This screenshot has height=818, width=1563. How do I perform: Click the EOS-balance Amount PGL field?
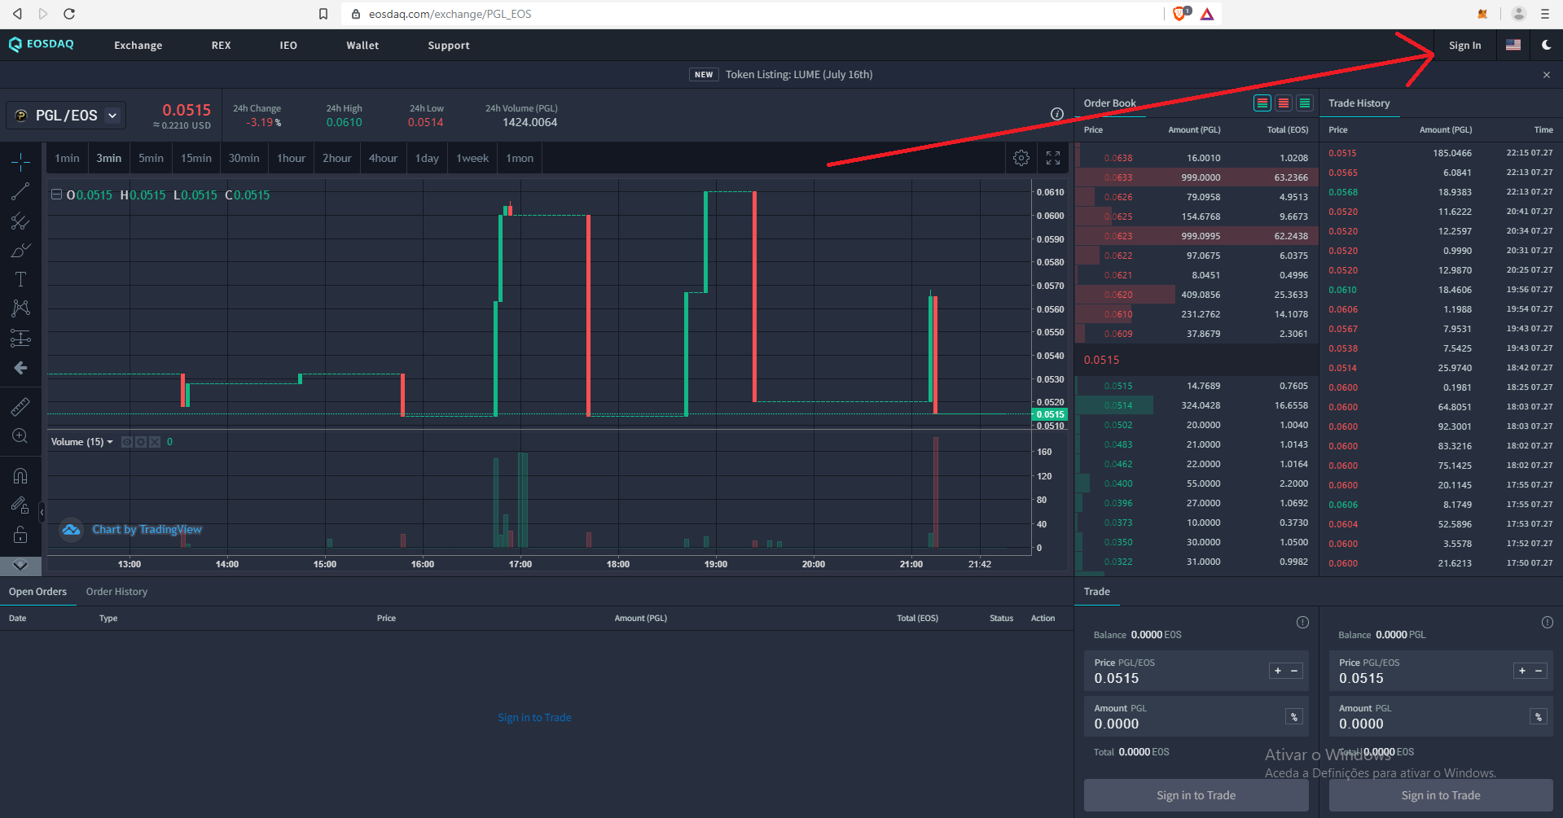[1196, 716]
